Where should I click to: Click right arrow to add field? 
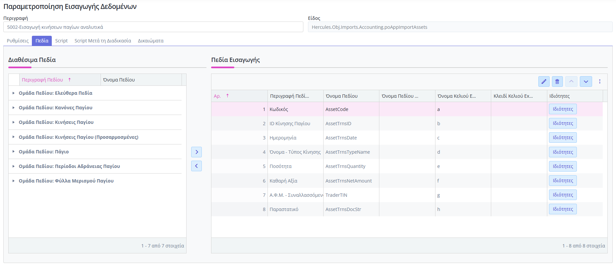(196, 152)
